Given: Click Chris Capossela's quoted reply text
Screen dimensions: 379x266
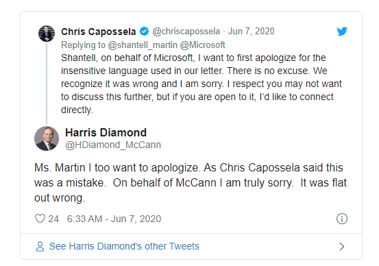Looking at the screenshot, I should [x=201, y=84].
